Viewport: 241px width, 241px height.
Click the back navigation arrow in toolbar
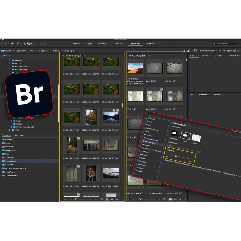pyautogui.click(x=2, y=44)
